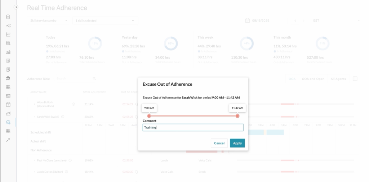Select the OOA and Open filter
The image size is (369, 182).
(x=313, y=79)
